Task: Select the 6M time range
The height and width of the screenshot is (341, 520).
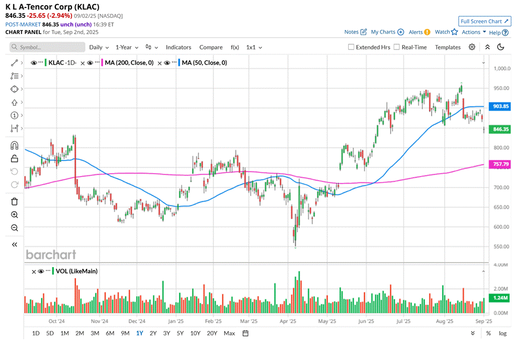Action: point(110,333)
